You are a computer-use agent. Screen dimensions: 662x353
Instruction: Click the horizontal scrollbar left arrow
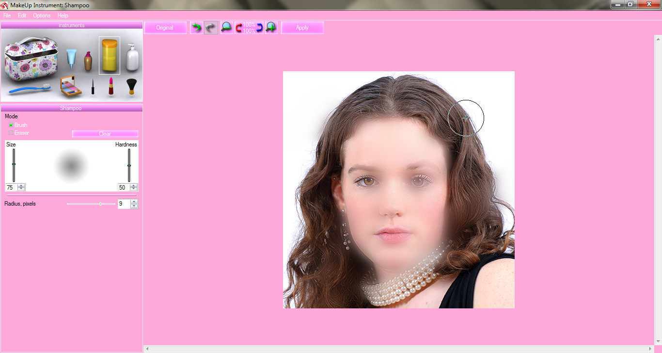click(x=147, y=349)
